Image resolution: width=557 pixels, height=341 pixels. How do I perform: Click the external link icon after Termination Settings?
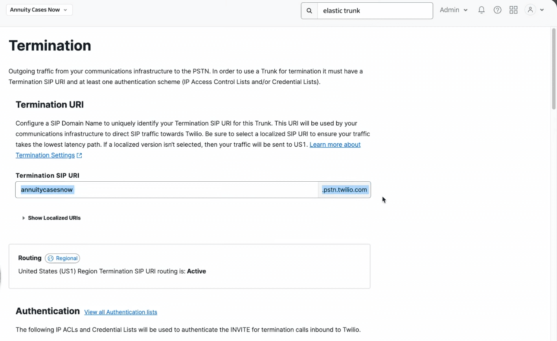(x=79, y=155)
